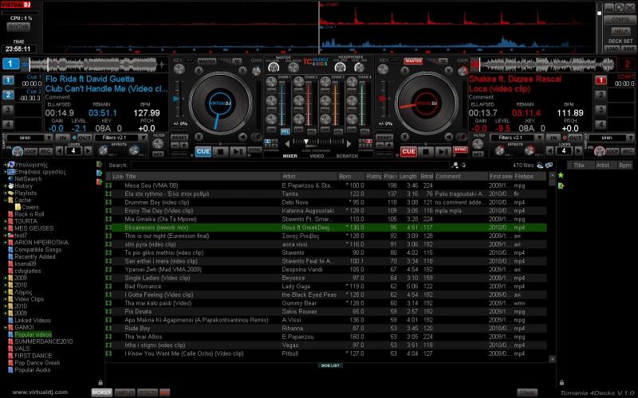
Task: Set hot cue 3 on left deck
Action: [x=8, y=110]
